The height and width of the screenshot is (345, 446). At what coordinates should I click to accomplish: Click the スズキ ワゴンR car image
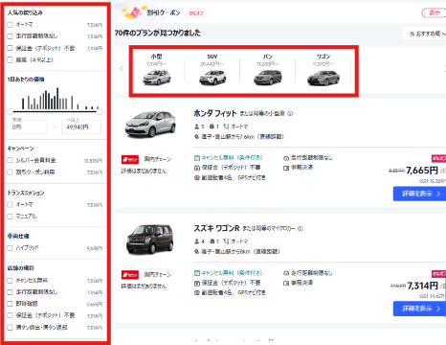pos(150,240)
